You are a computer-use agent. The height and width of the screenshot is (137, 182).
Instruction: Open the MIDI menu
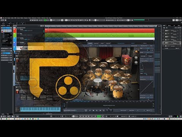(x=15, y=18)
